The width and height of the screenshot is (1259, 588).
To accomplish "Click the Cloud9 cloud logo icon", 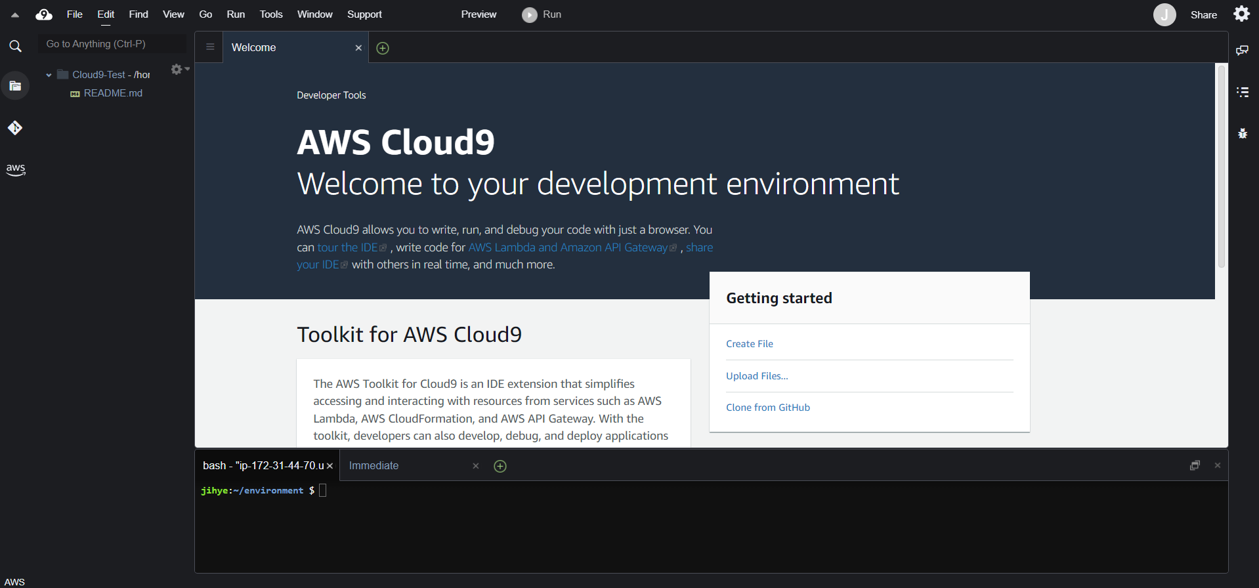I will point(44,14).
